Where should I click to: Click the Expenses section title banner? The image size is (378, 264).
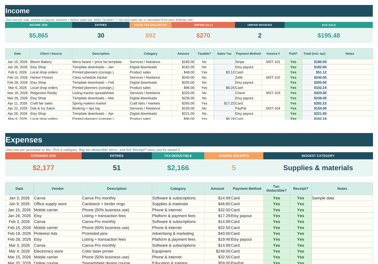point(189,140)
